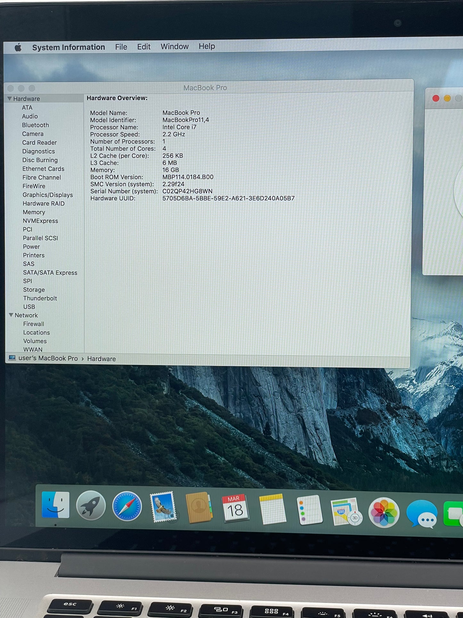Minimize the background window with yellow button

[x=447, y=98]
